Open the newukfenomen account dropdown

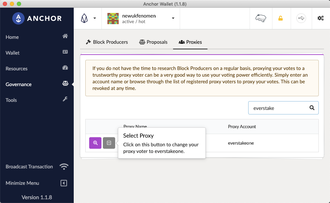pyautogui.click(x=141, y=18)
